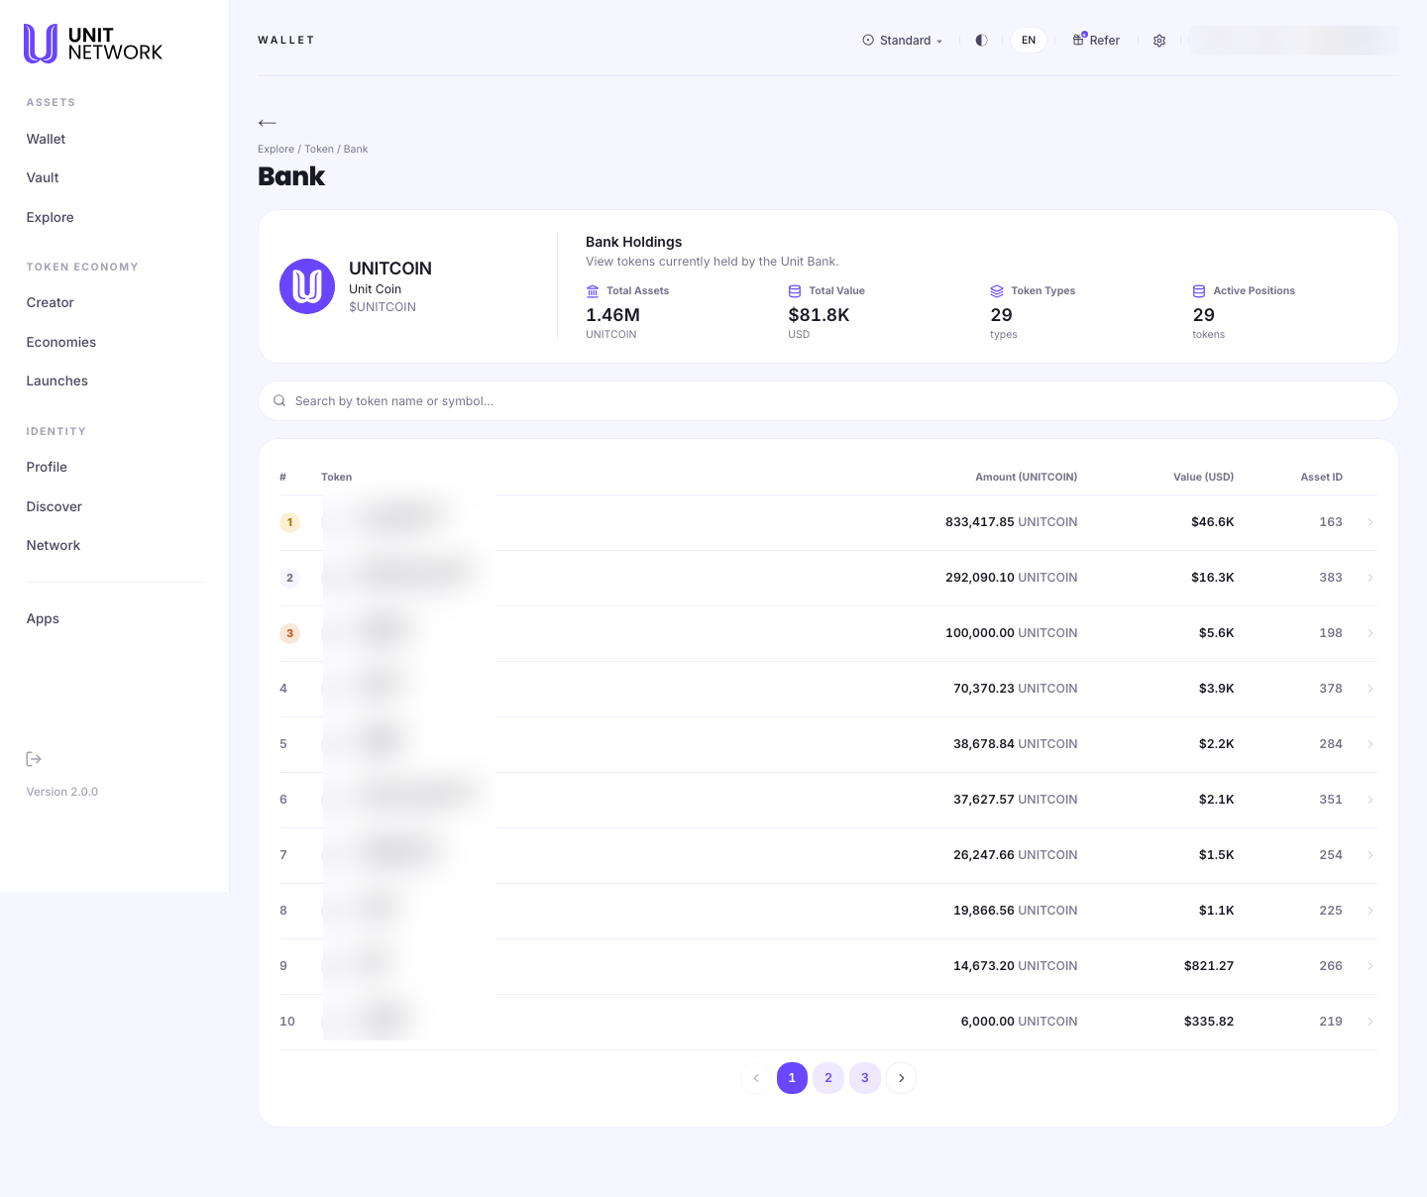1427x1197 pixels.
Task: Select value $16.3K cell
Action: point(1212,578)
